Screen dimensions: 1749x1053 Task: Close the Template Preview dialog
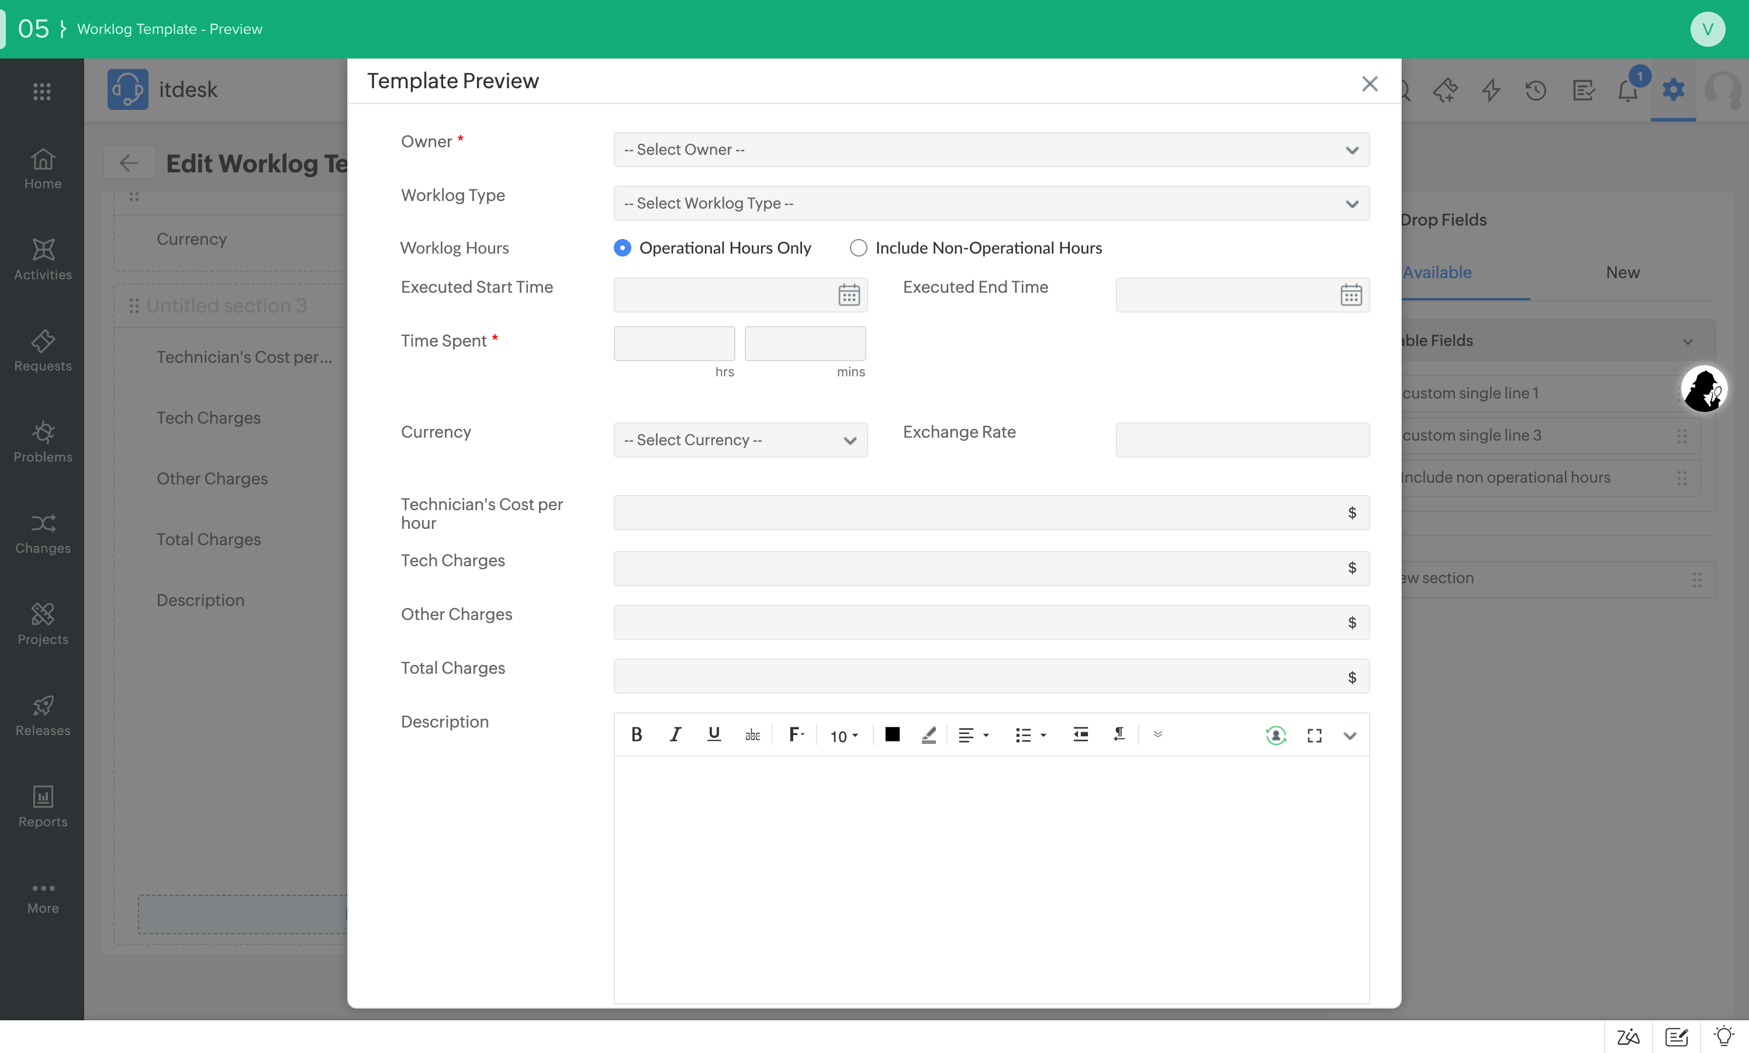(x=1369, y=84)
